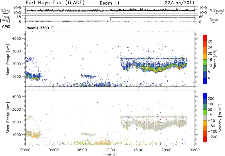Click the 'N.Search' legend label
Viewport: 225px width, 156px height.
pos(217,10)
